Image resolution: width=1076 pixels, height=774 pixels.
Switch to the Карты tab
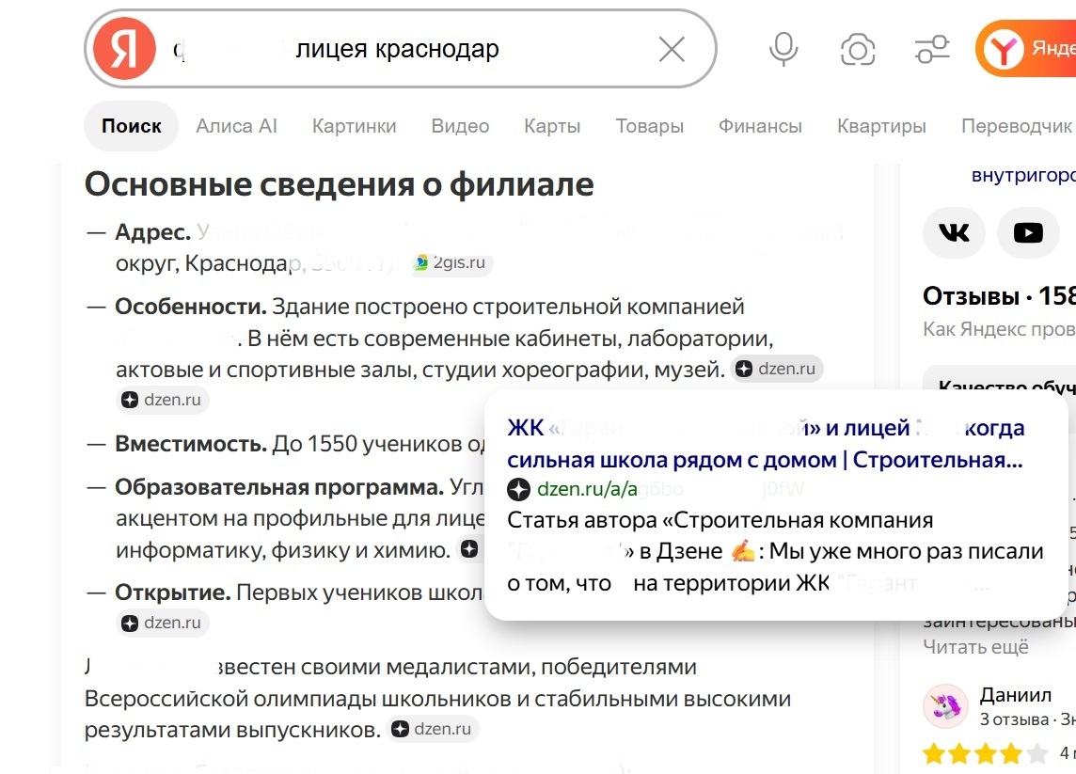click(x=552, y=126)
